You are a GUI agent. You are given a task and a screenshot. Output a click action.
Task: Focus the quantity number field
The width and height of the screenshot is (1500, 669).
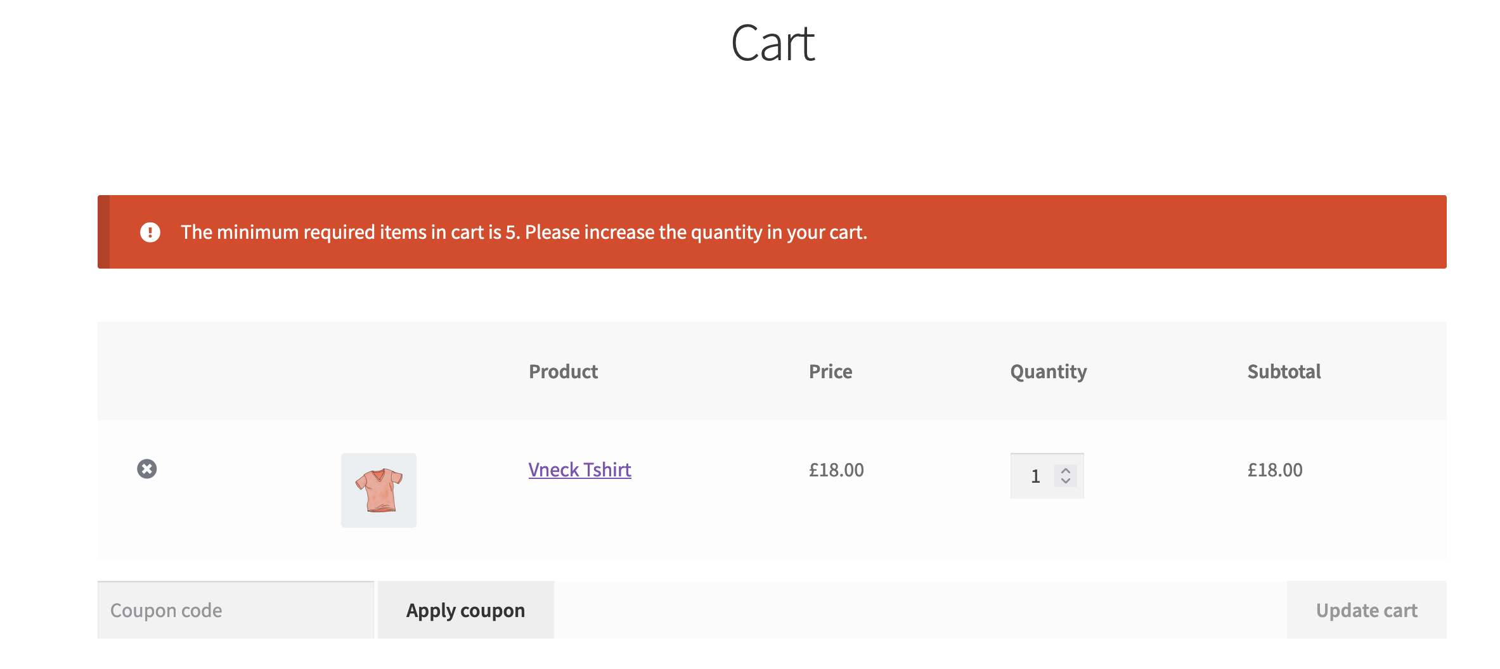pos(1035,476)
